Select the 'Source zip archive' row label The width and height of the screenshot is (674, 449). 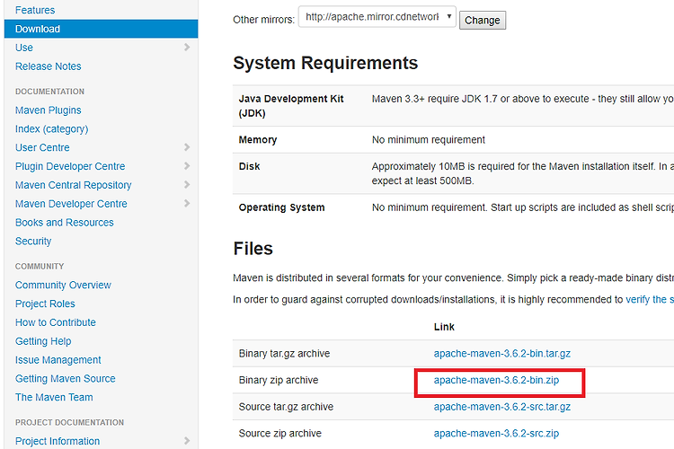pos(280,434)
